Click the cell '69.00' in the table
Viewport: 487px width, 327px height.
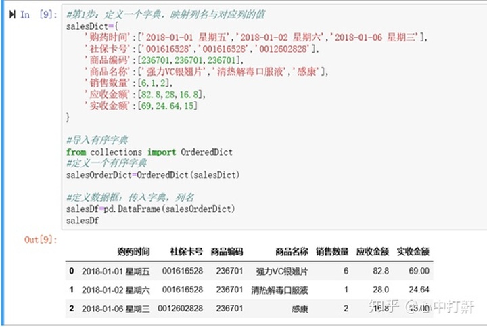[x=419, y=271]
